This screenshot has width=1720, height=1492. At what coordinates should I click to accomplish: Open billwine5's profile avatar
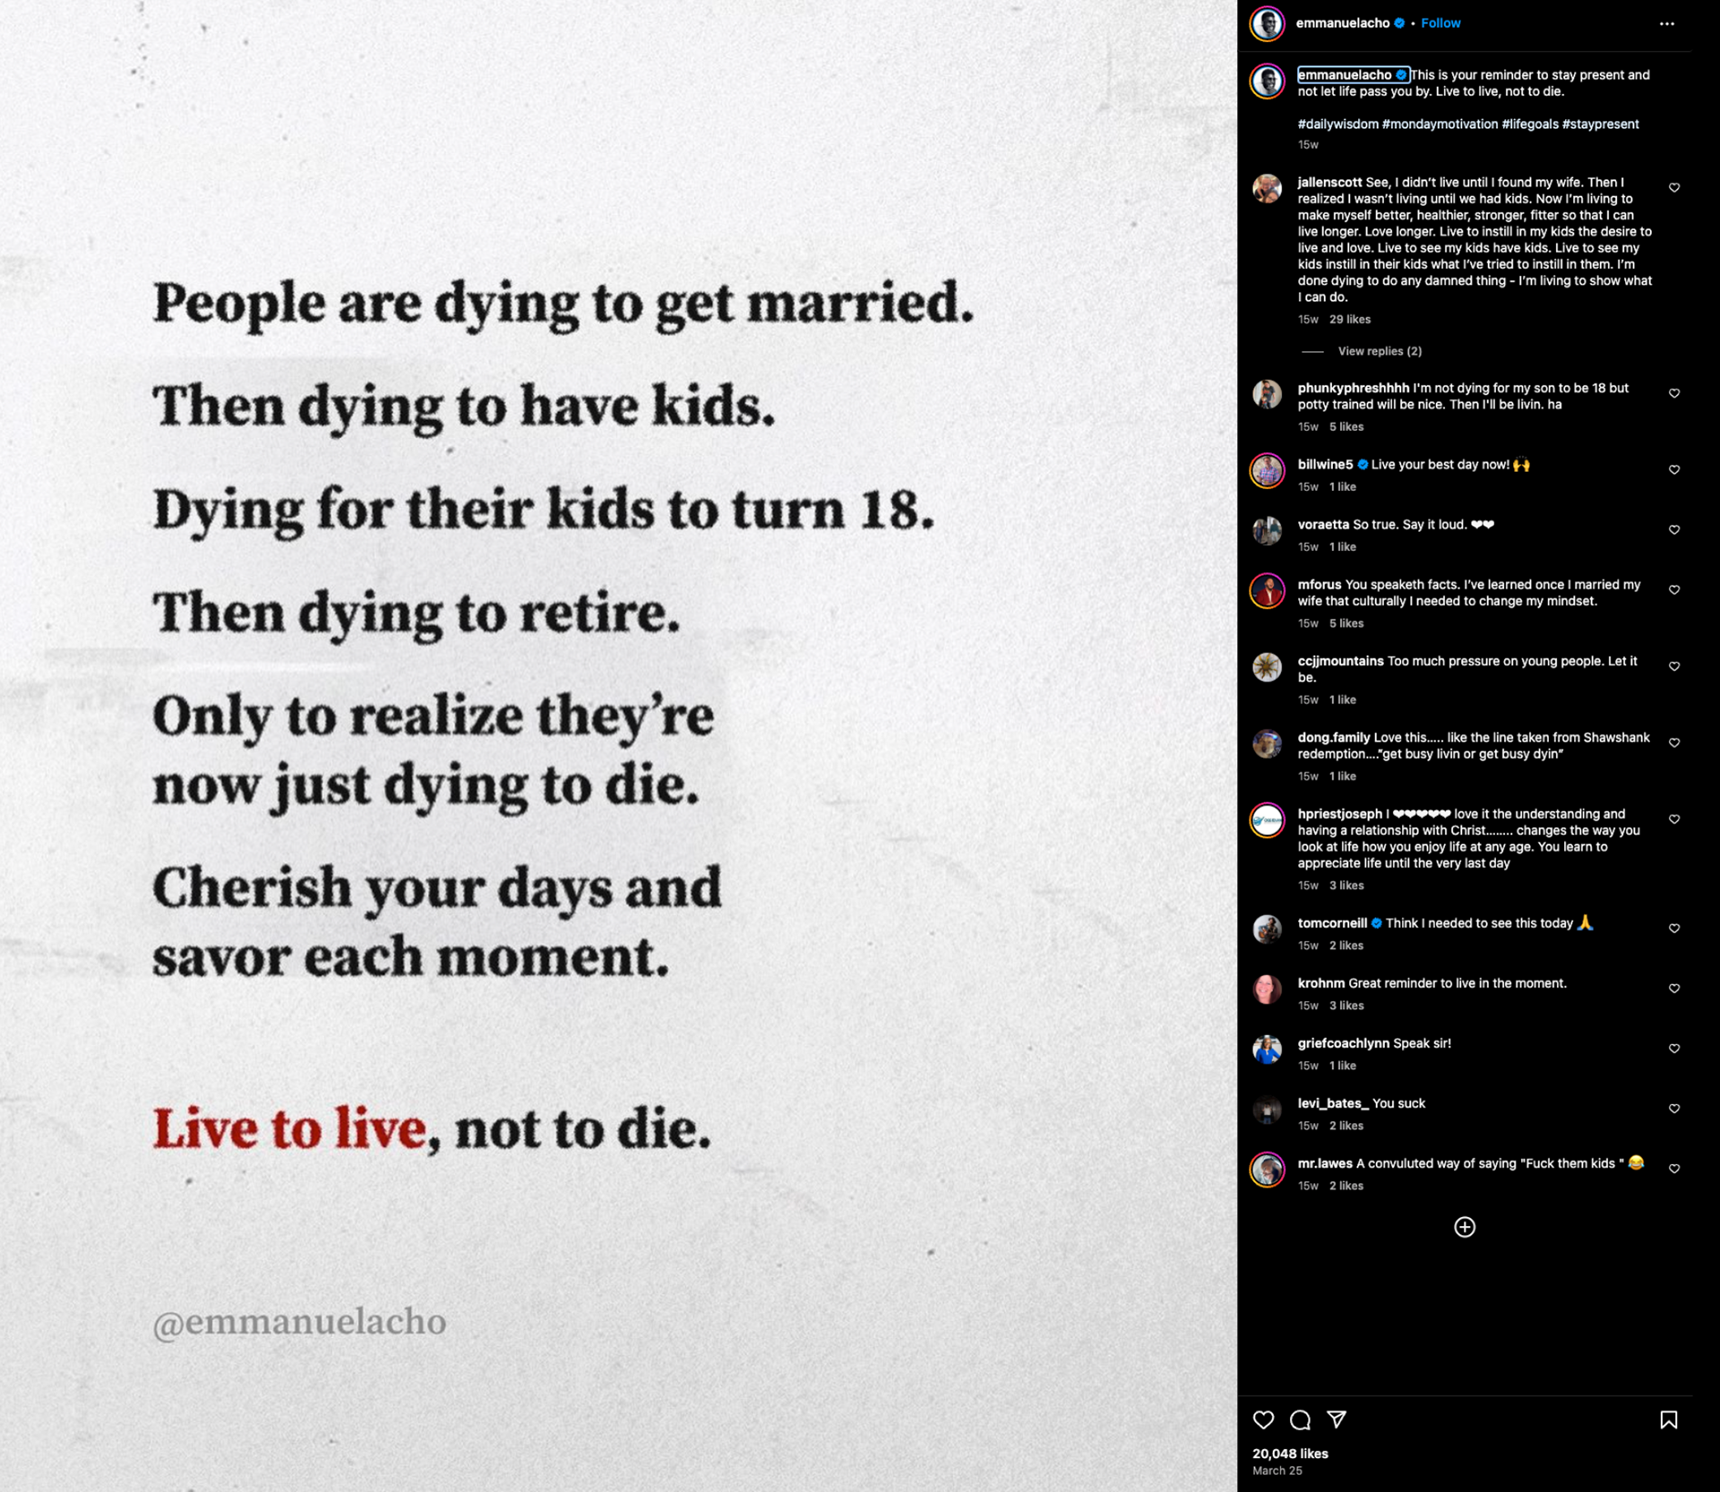tap(1267, 470)
